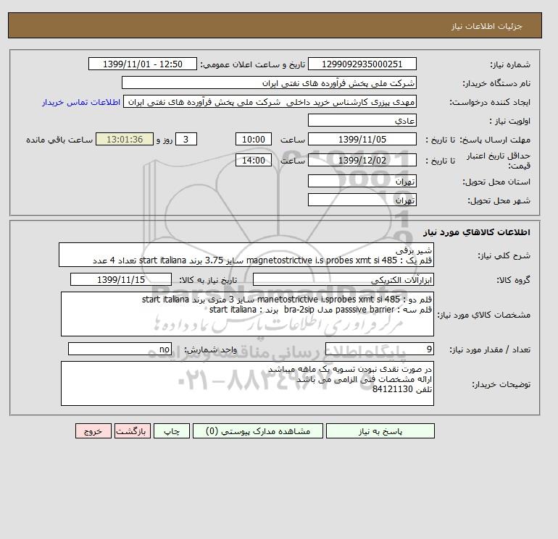Viewport: 558px width, 539px height.
Task: Click announcement date field 1399/11/01 - 12:50
Action: [x=142, y=64]
